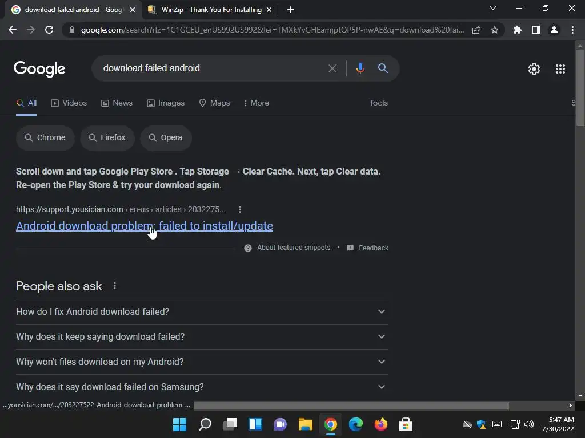Image resolution: width=585 pixels, height=438 pixels.
Task: Open new browser tab
Action: pos(291,10)
